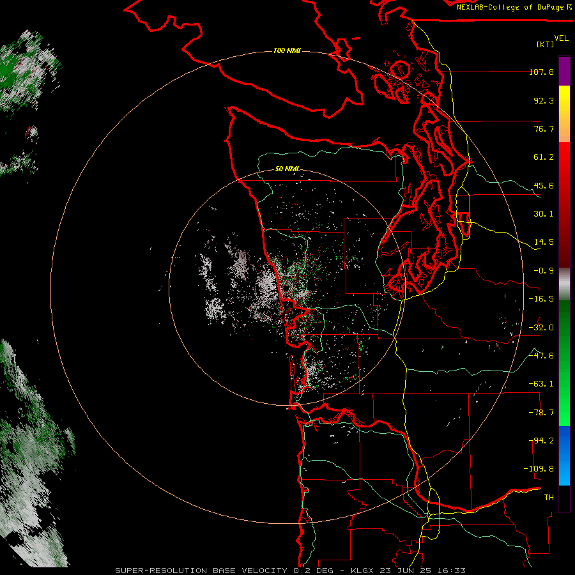The image size is (575, 575).
Task: Click the 61.2 velocity scale value
Action: (544, 157)
